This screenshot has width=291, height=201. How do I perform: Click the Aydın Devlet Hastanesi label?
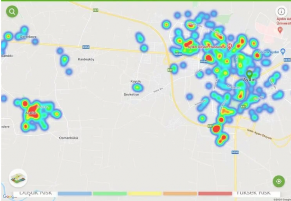pyautogui.click(x=207, y=47)
